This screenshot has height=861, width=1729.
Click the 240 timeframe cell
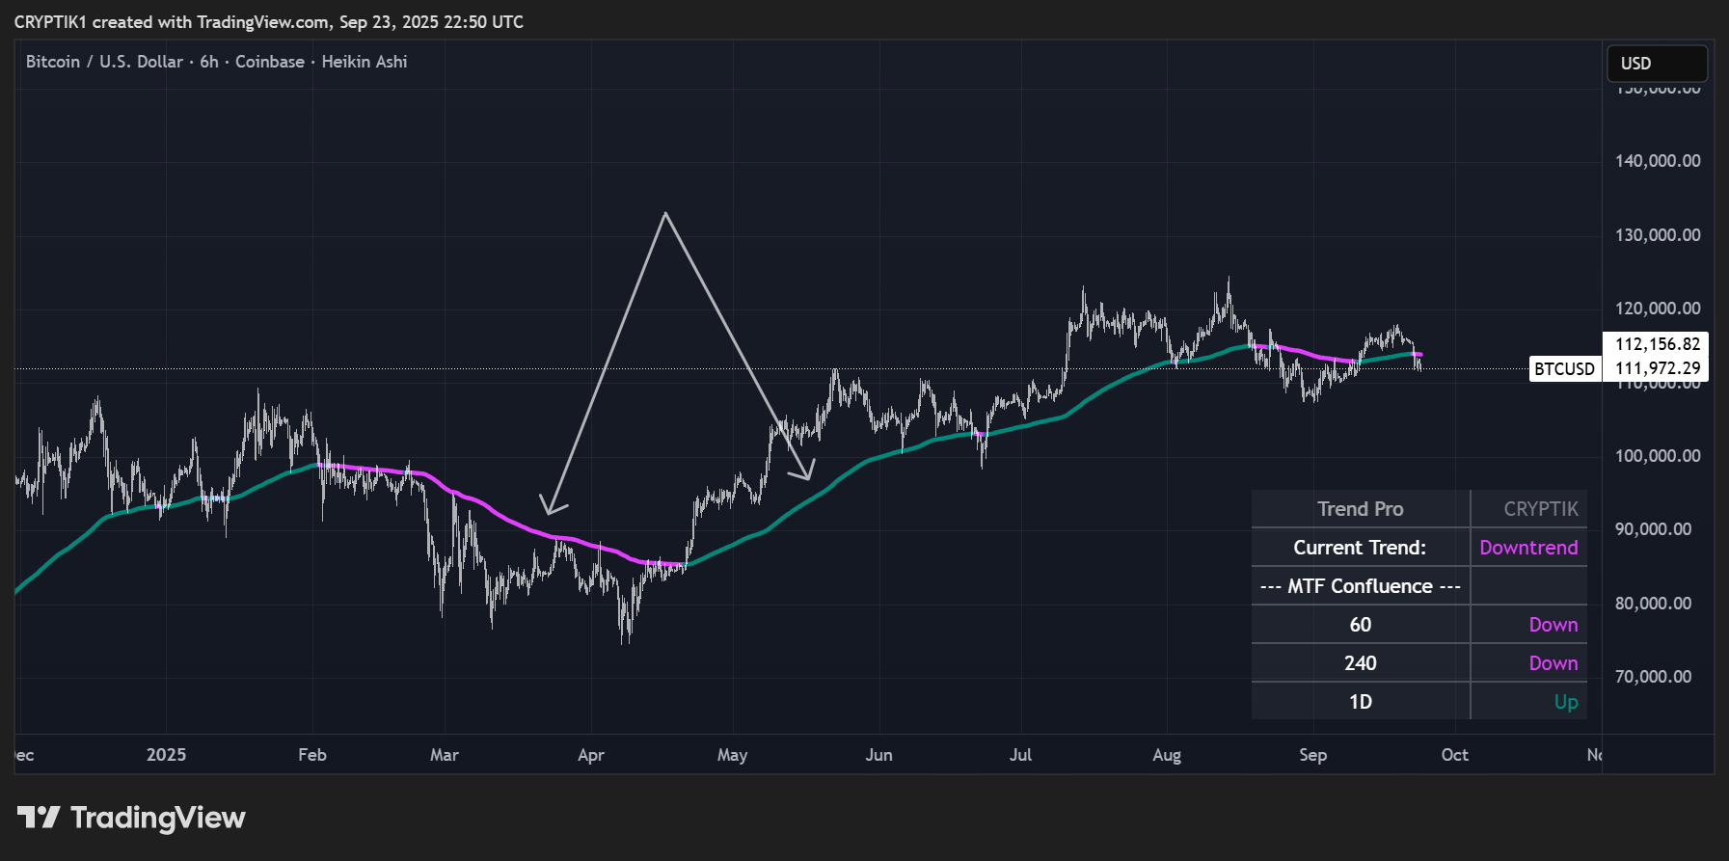coord(1361,663)
